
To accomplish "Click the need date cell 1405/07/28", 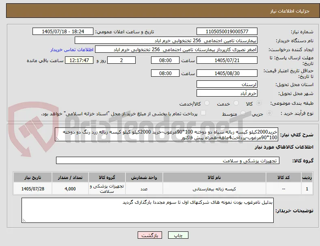I will (x=32, y=189).
